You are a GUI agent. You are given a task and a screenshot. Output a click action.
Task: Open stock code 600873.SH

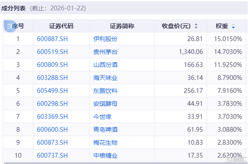pyautogui.click(x=52, y=142)
